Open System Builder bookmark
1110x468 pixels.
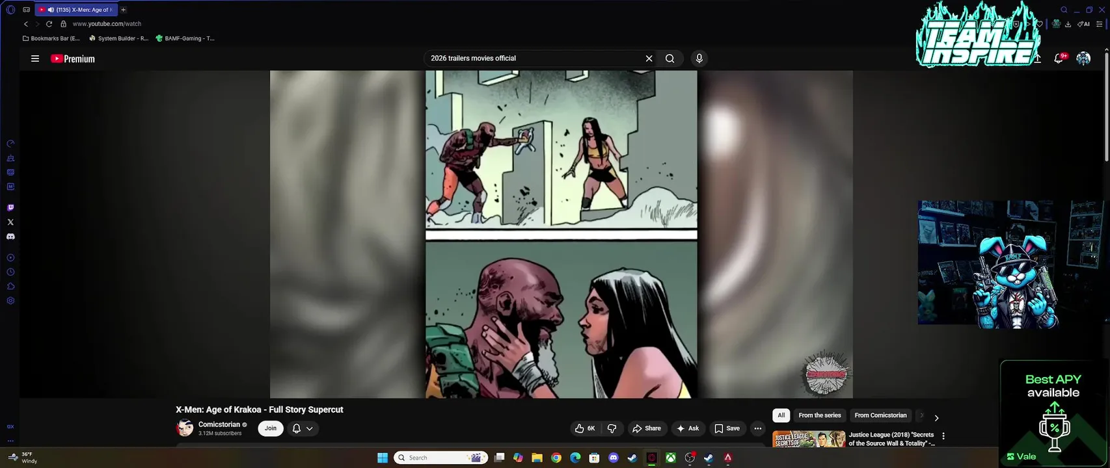(119, 38)
